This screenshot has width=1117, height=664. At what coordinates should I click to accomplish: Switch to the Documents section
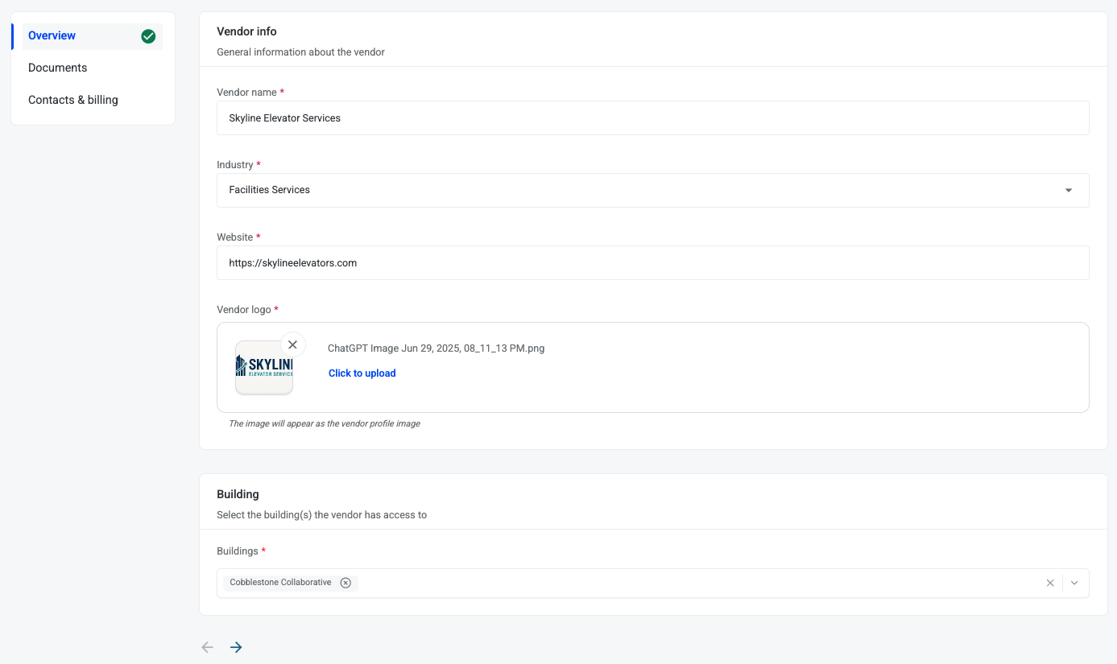[58, 68]
